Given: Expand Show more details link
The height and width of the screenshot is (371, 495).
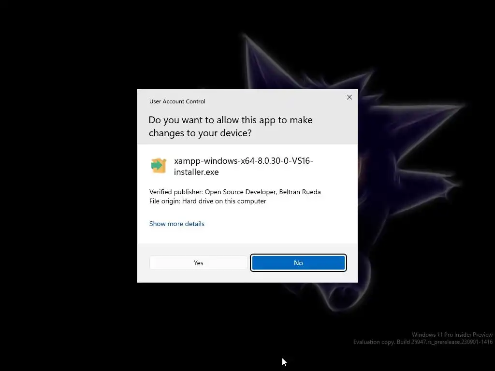Looking at the screenshot, I should pyautogui.click(x=177, y=224).
